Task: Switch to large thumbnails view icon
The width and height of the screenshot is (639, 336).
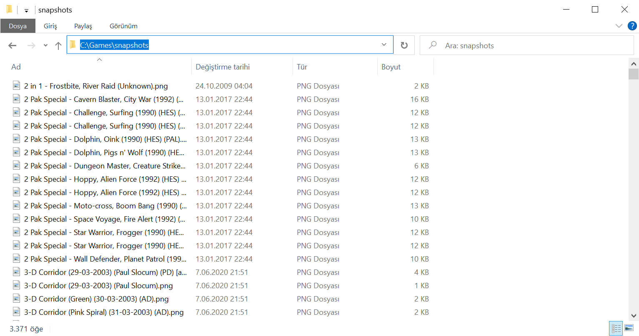Action: pyautogui.click(x=629, y=328)
